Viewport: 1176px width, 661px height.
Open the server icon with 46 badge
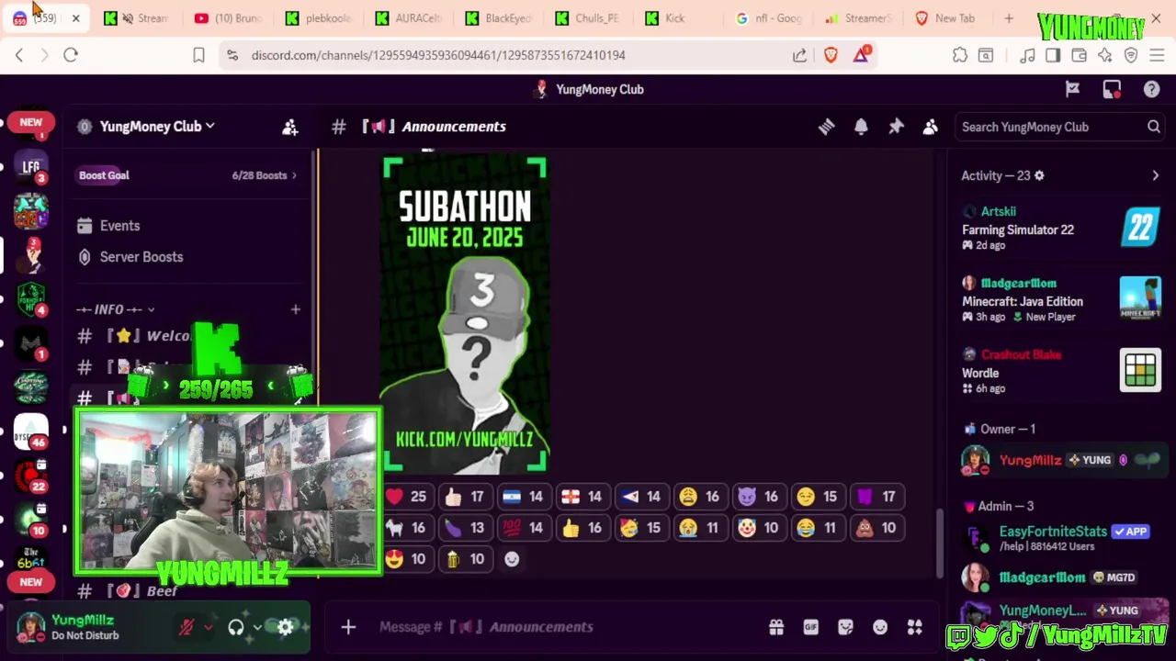pos(31,431)
